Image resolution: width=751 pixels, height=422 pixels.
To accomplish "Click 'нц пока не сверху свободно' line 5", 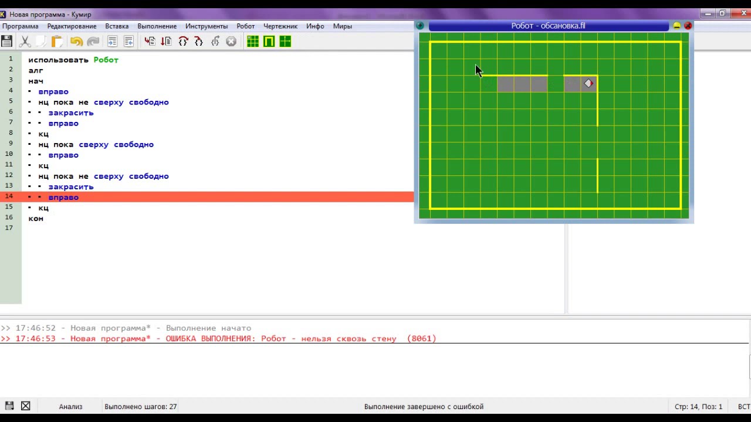I will 103,102.
